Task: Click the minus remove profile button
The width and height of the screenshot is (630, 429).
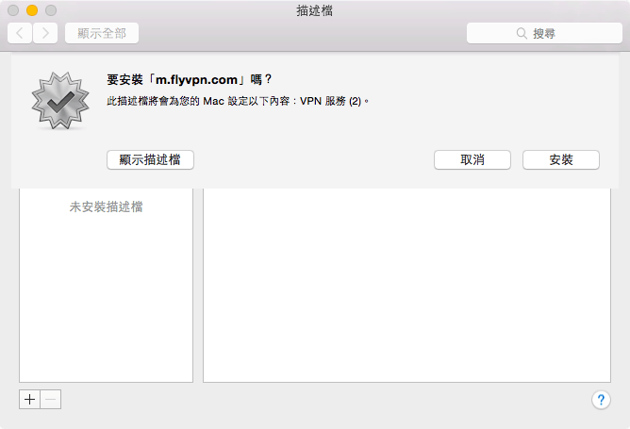Action: point(51,399)
